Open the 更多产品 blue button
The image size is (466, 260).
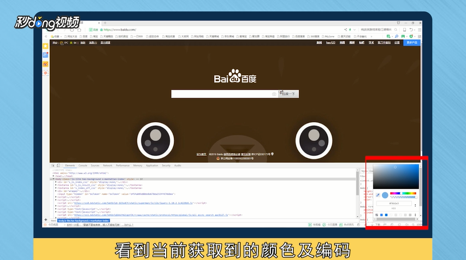pyautogui.click(x=412, y=43)
